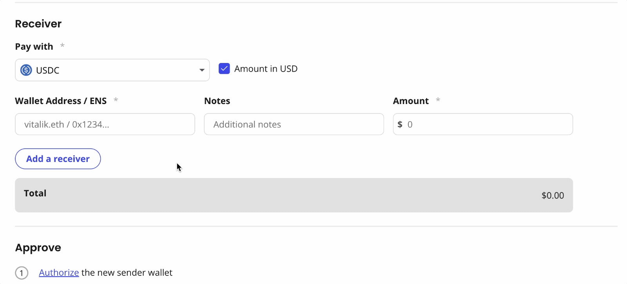Click the Approve section heading
The width and height of the screenshot is (627, 284).
(x=38, y=248)
